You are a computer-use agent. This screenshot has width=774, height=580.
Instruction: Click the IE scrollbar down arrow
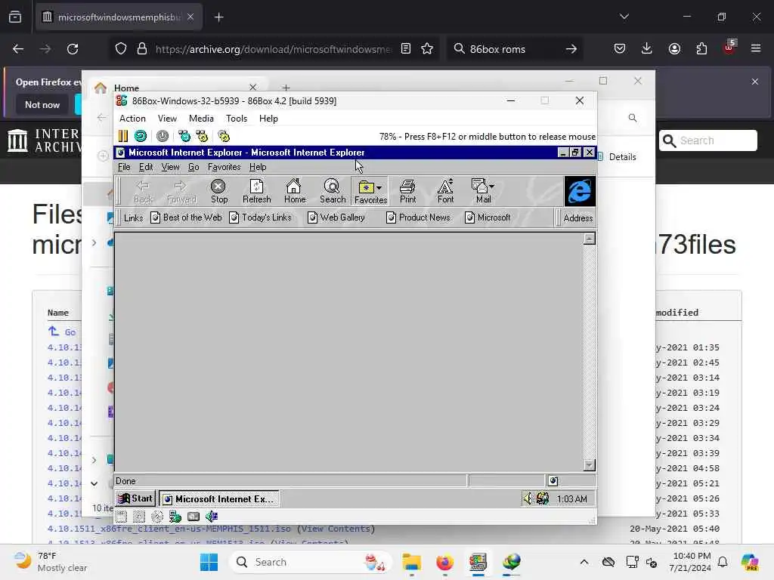click(589, 464)
